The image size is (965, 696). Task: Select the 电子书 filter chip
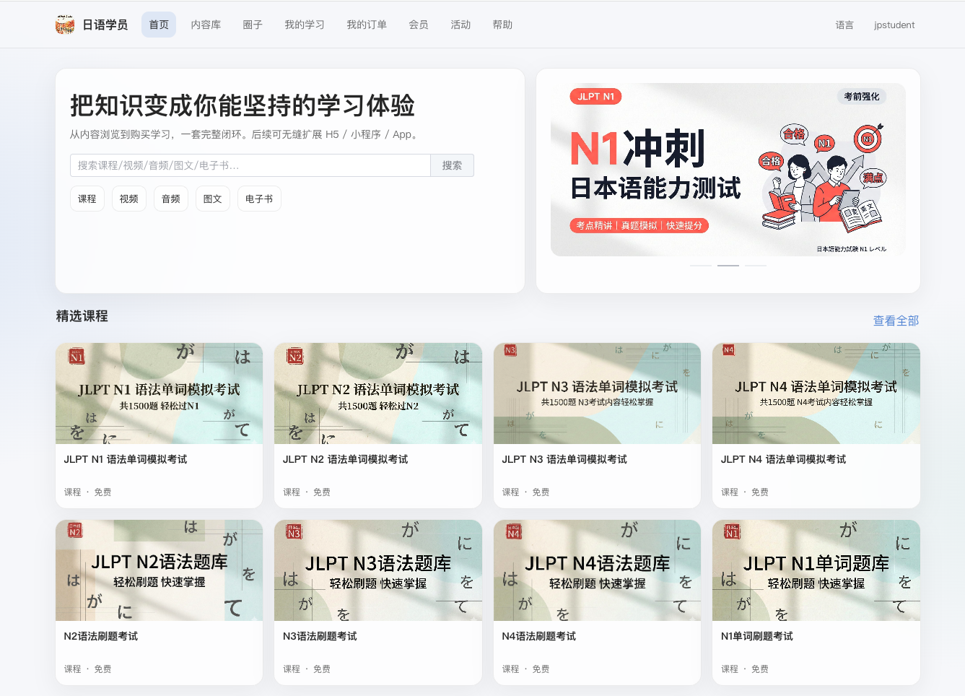click(x=258, y=198)
